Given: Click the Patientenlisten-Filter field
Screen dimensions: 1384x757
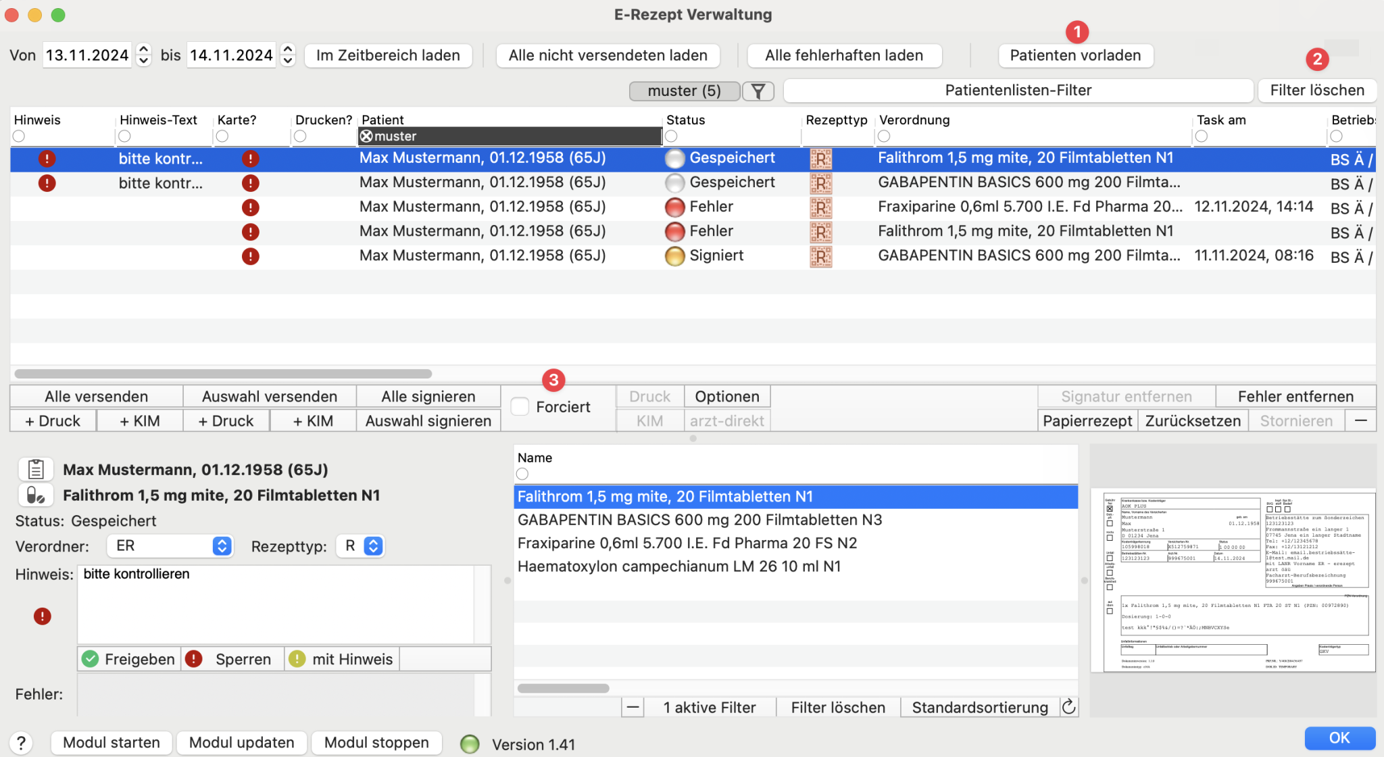Looking at the screenshot, I should pos(1018,90).
